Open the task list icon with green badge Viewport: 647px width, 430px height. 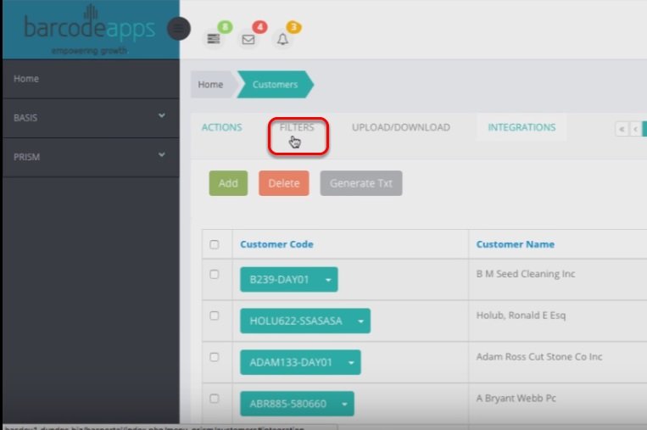coord(214,39)
